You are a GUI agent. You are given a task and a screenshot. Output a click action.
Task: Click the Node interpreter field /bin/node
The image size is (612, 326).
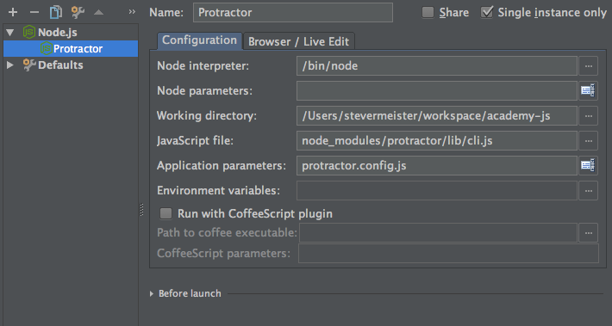click(x=437, y=66)
